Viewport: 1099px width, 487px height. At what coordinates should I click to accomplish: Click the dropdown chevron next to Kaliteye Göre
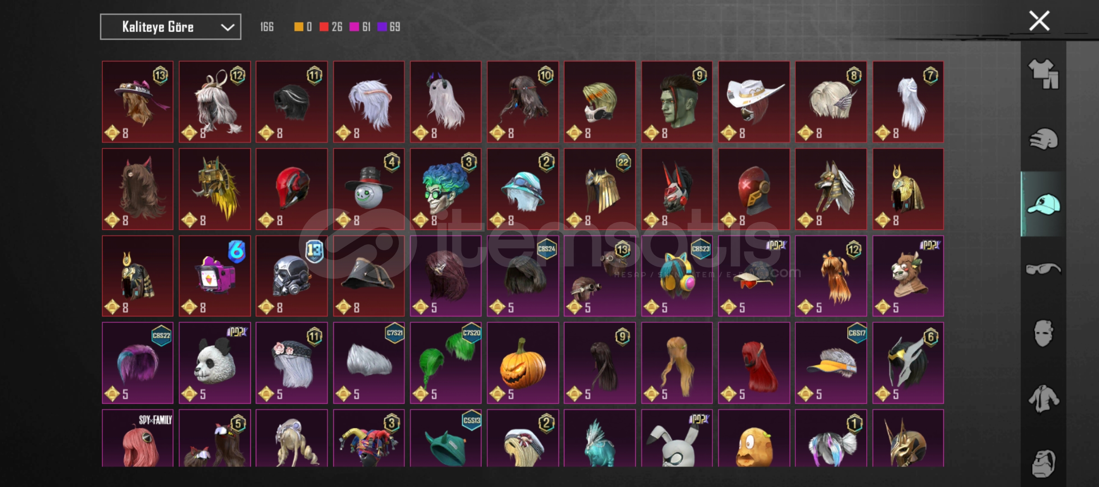pos(227,28)
